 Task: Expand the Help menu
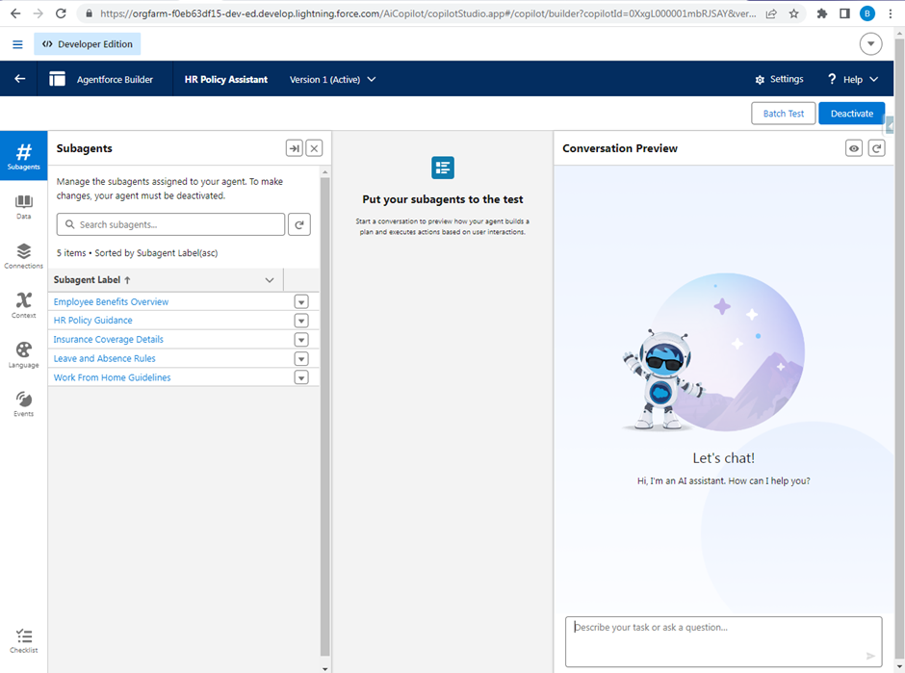coord(852,79)
